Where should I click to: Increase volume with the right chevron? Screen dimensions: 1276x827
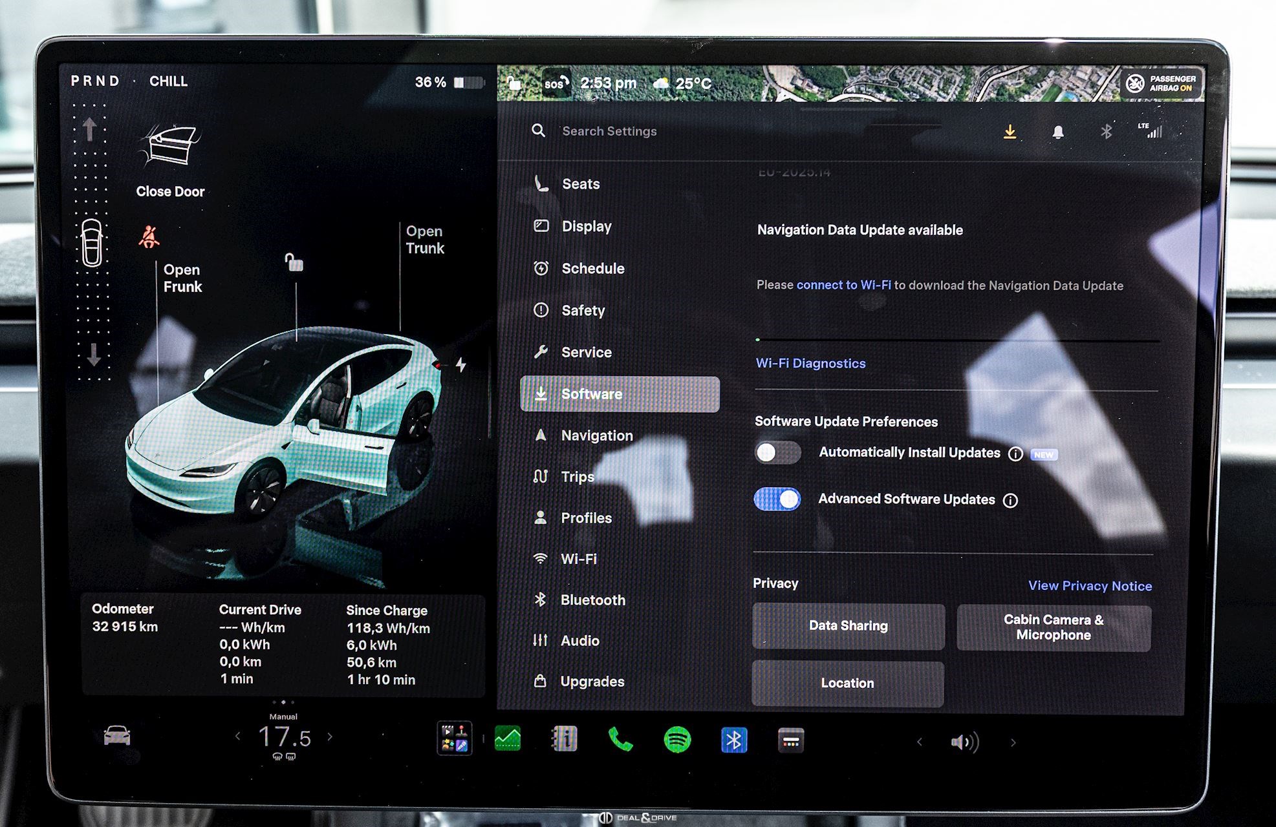click(1013, 743)
